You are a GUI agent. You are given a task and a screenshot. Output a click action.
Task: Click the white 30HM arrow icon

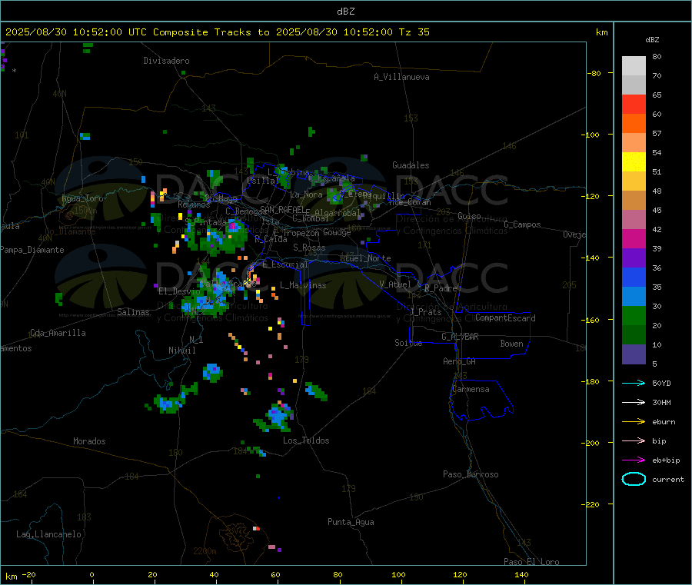(x=634, y=402)
